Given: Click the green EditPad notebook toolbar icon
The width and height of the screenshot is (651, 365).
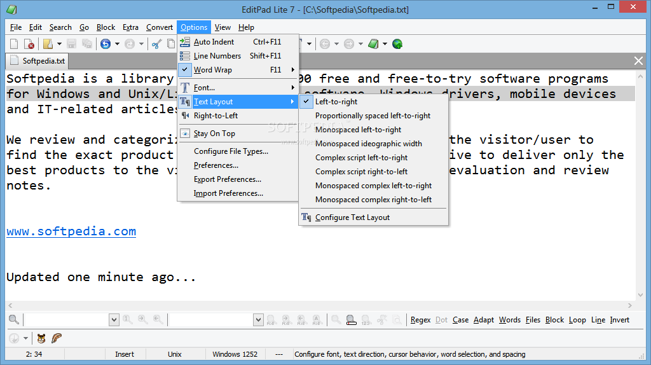Looking at the screenshot, I should (373, 44).
